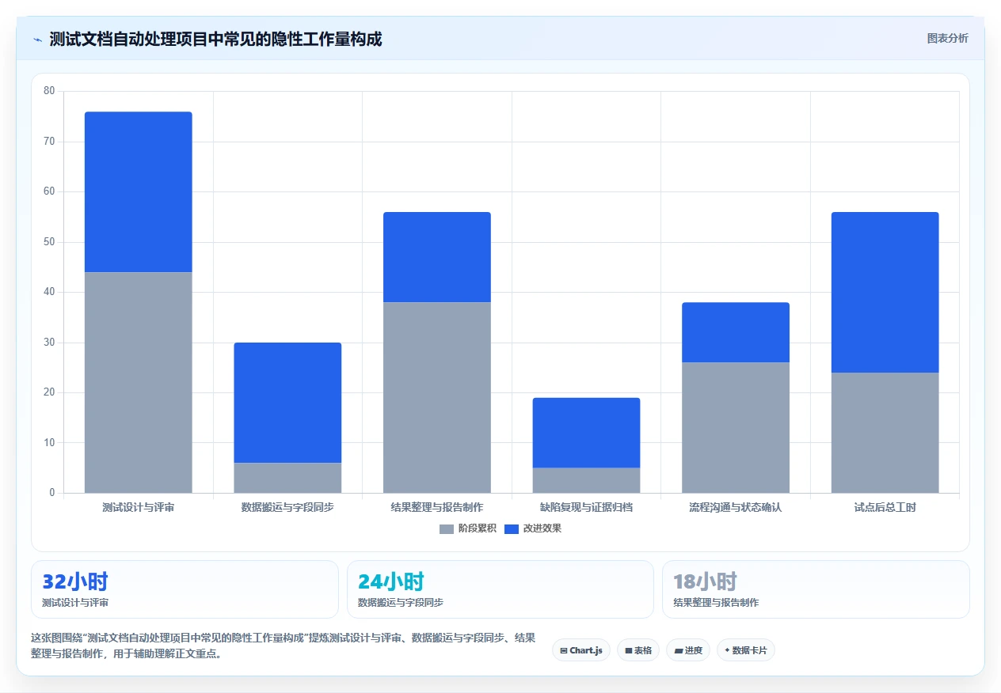This screenshot has width=1001, height=693.
Task: Click the 流程沟通与状态确认 x-axis label
Action: (x=736, y=507)
